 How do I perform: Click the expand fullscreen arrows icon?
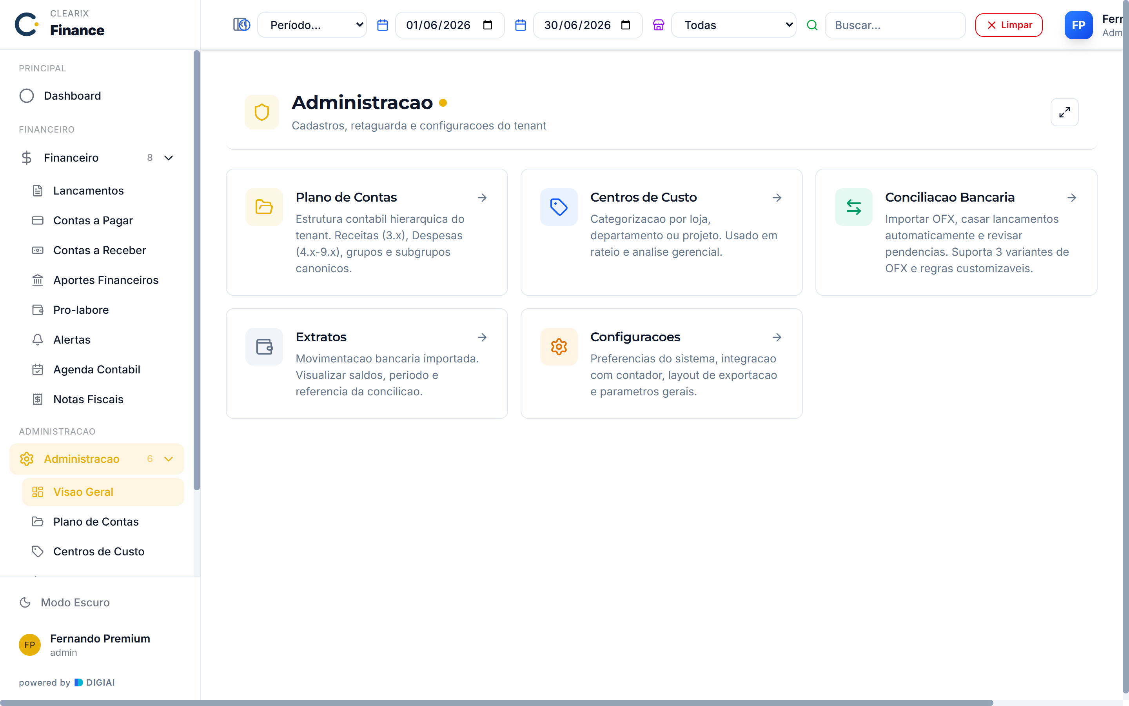(x=1064, y=112)
